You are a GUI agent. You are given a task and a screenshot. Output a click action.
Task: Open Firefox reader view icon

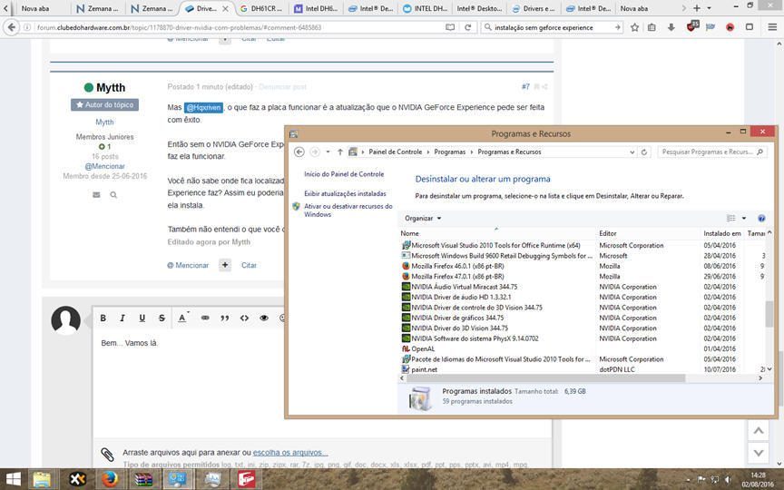450,27
